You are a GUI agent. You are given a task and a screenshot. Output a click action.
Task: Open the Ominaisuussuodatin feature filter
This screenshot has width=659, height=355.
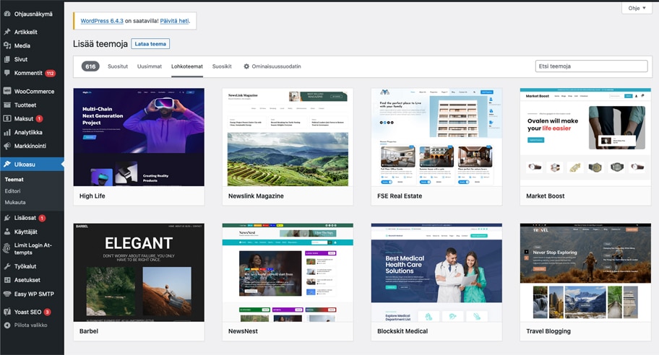coord(272,66)
